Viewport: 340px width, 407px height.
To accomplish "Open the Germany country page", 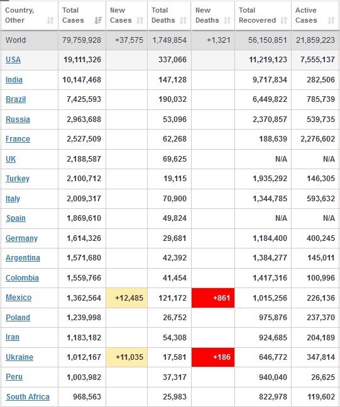I will [21, 238].
